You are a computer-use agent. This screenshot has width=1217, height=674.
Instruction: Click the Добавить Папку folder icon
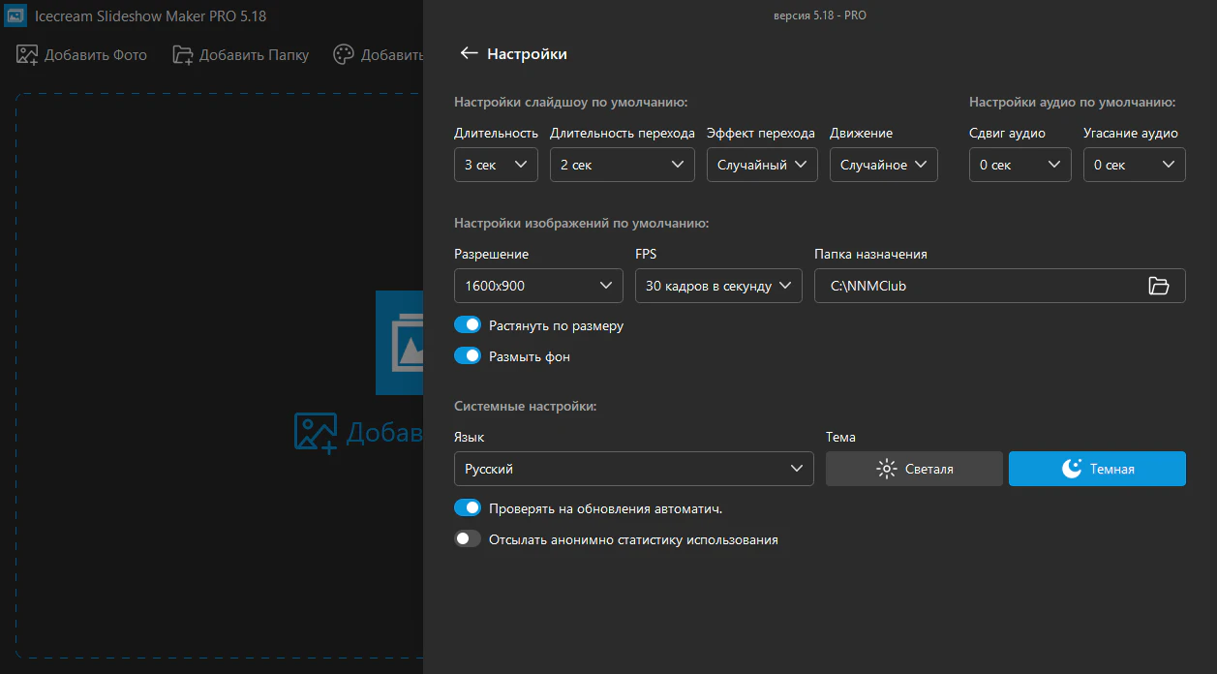coord(183,54)
